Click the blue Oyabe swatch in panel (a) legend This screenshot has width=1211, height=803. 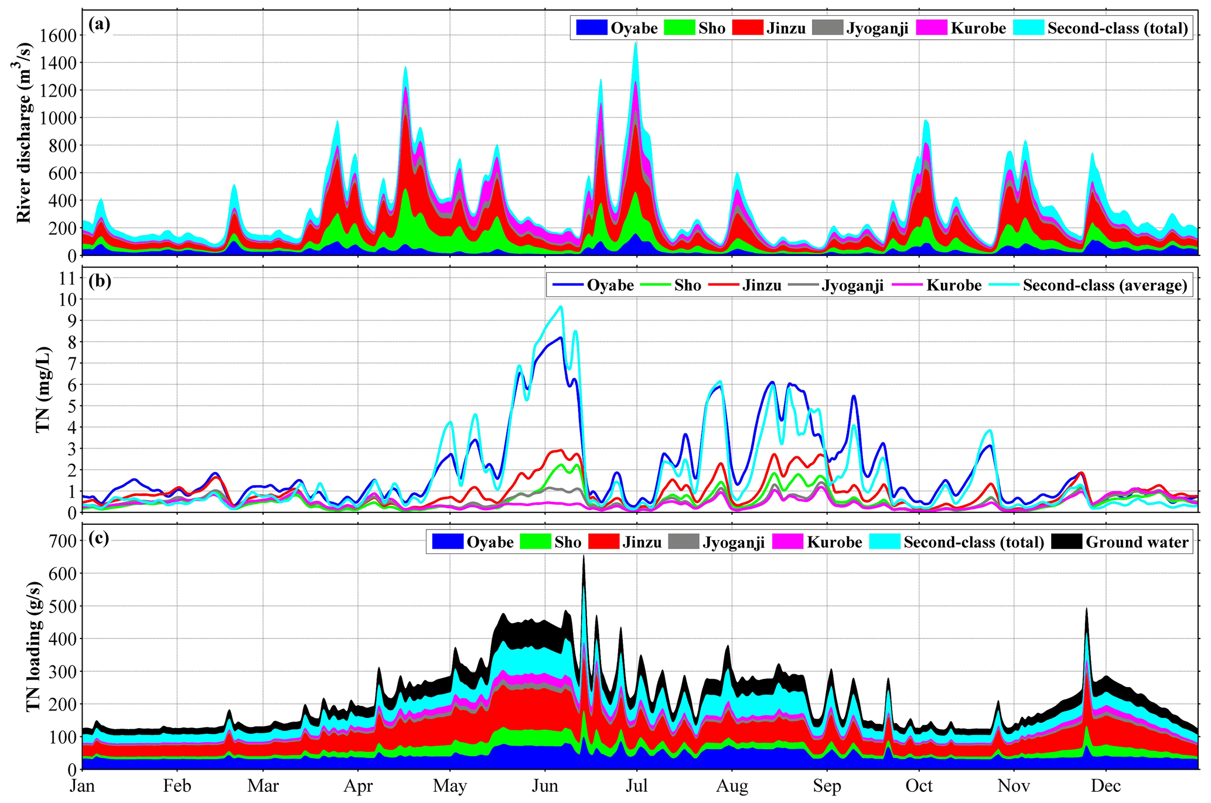pos(591,28)
